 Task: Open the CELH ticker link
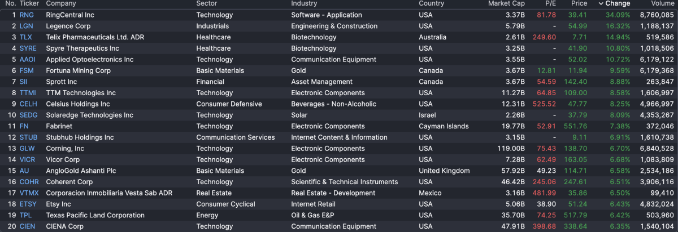28,104
